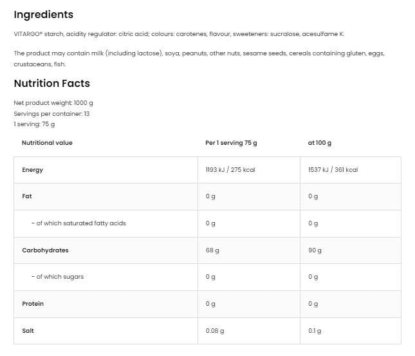
Task: Click the Fat row label
Action: [x=26, y=196]
